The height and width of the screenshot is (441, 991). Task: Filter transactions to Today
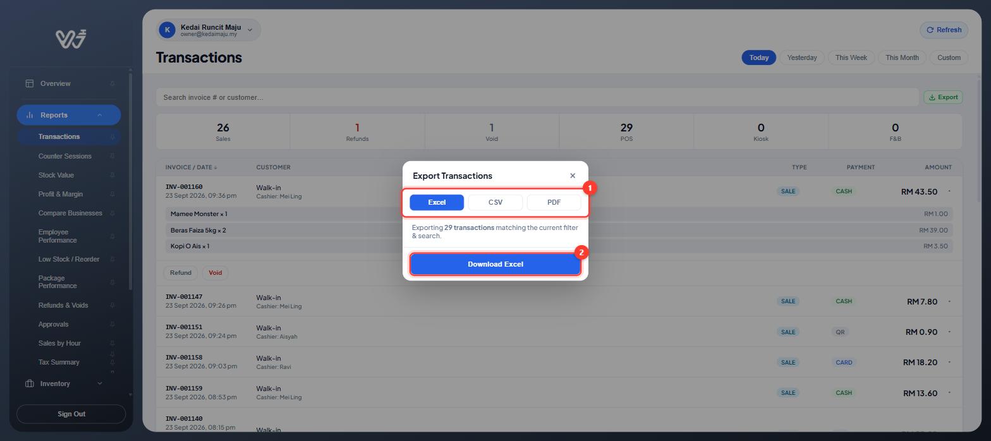coord(759,57)
